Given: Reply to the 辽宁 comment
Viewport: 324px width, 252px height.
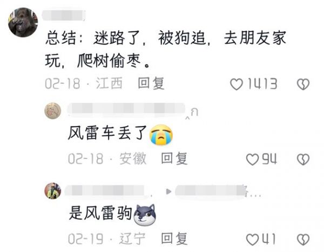Looking at the screenshot, I should [x=174, y=238].
